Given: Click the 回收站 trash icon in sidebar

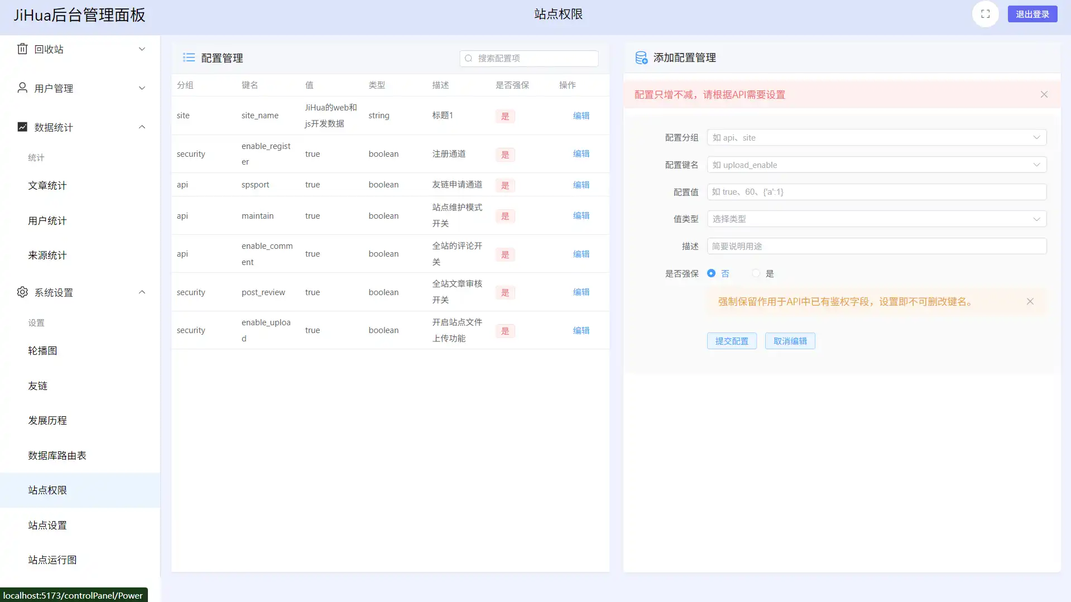Looking at the screenshot, I should tap(22, 49).
